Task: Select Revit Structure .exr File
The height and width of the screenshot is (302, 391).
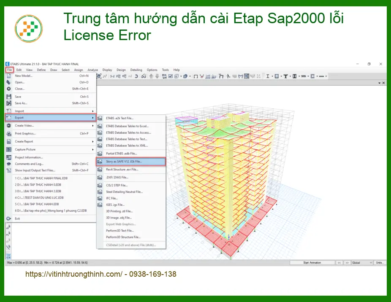Action: pyautogui.click(x=131, y=170)
